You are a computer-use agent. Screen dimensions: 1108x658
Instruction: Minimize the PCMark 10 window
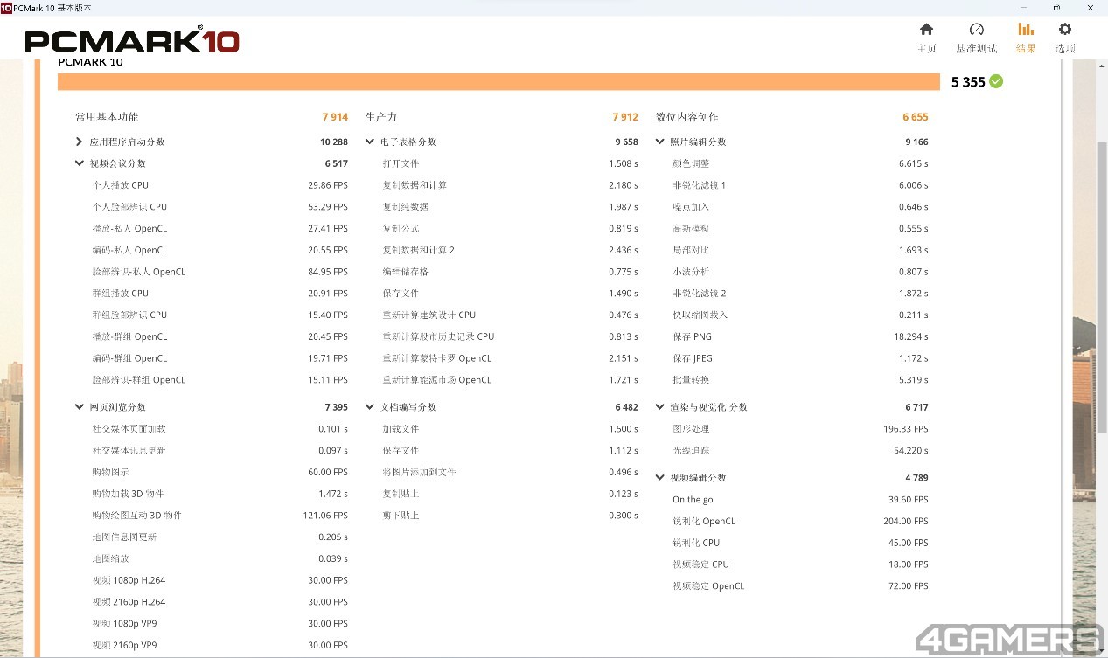tap(1022, 7)
